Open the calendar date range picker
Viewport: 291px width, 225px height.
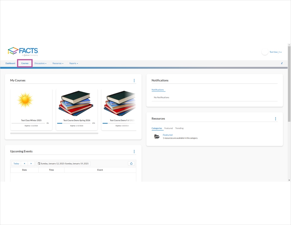[63, 164]
